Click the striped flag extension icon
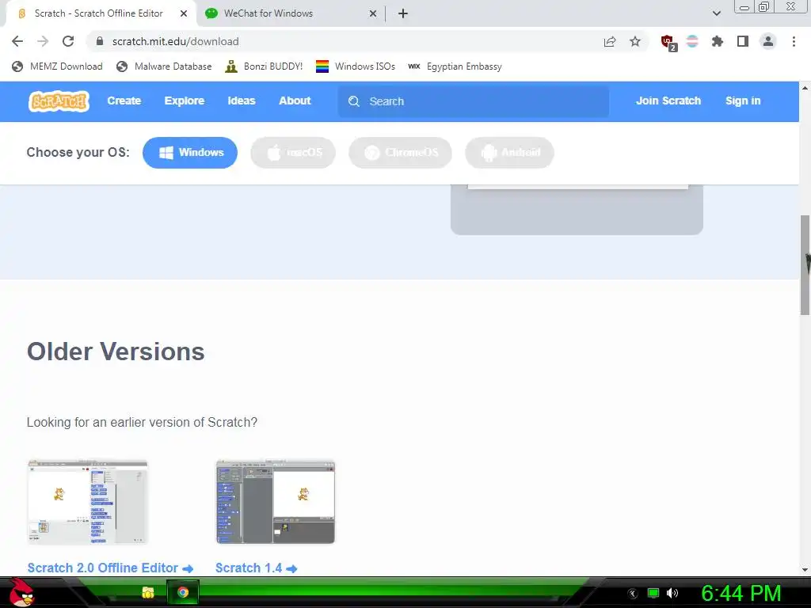 tap(692, 41)
